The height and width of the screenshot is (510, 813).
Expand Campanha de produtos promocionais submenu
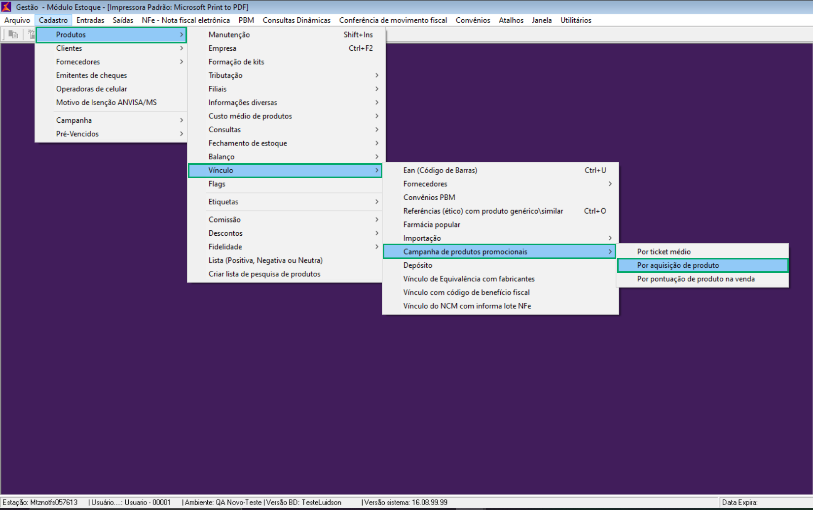[x=500, y=252]
